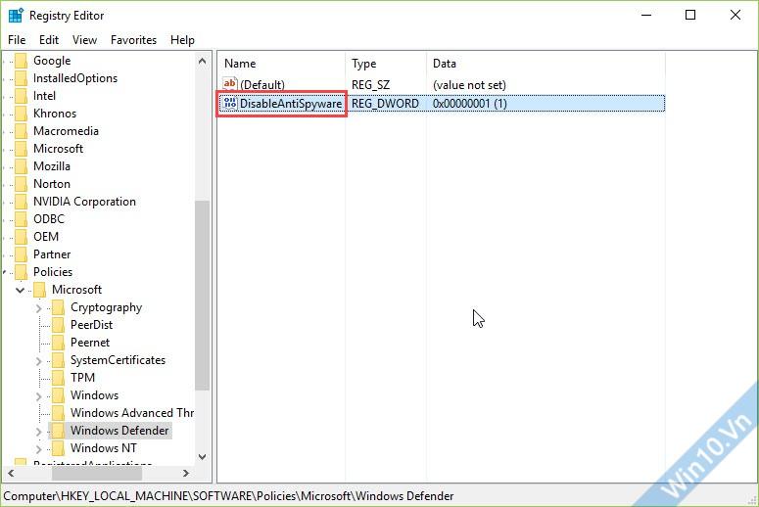
Task: Collapse the Microsoft key under Policies
Action: (20, 291)
